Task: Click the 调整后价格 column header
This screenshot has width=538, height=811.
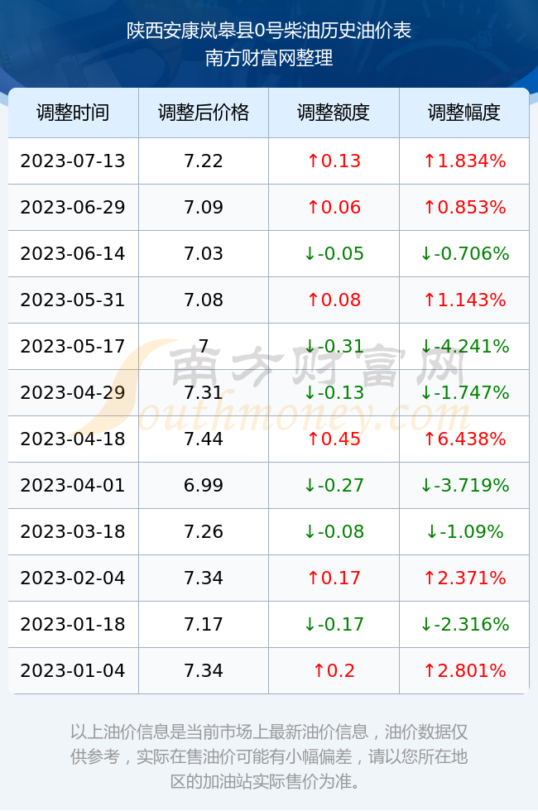Action: pos(204,113)
